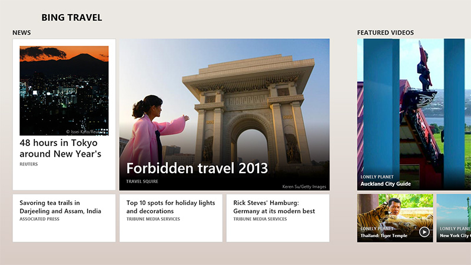Open the News section header
Viewport: 471px width, 265px height.
[x=22, y=33]
